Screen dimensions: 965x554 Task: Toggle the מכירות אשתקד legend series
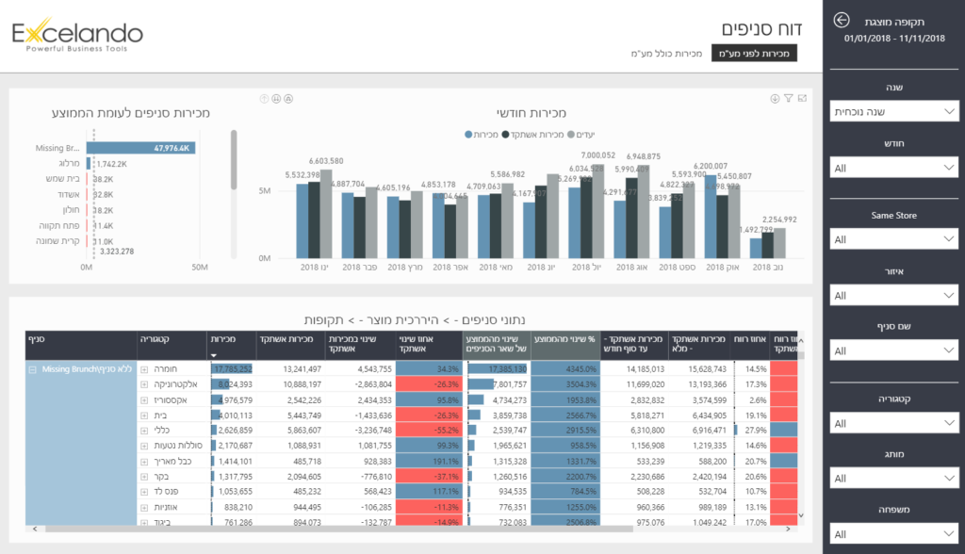532,135
